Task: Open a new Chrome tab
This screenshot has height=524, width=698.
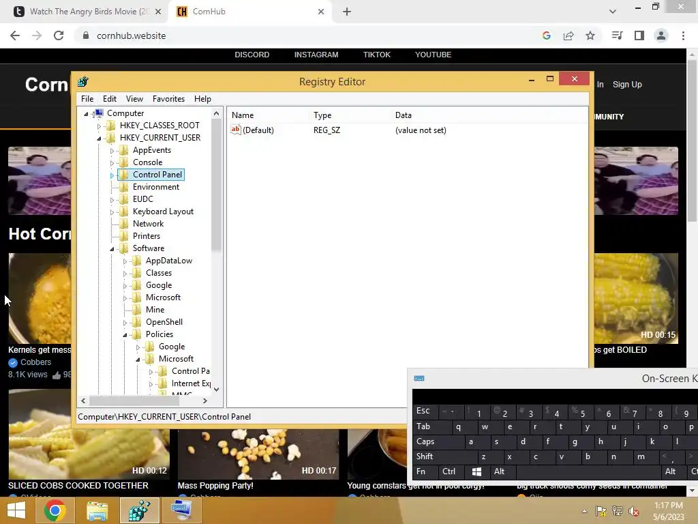Action: 347,12
